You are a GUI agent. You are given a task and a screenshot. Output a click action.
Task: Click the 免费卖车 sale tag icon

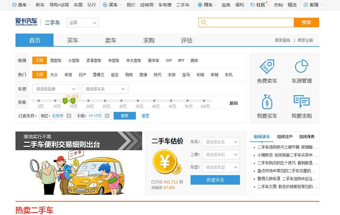pos(267,66)
